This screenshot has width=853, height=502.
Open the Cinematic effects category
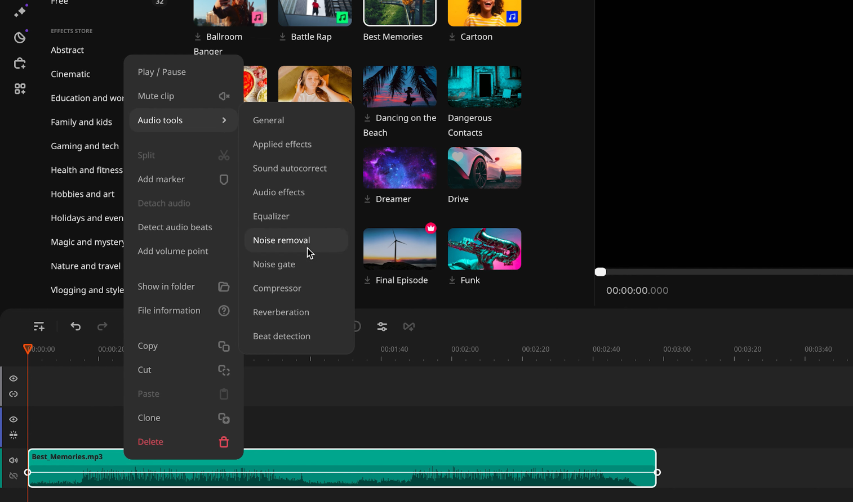coord(70,74)
